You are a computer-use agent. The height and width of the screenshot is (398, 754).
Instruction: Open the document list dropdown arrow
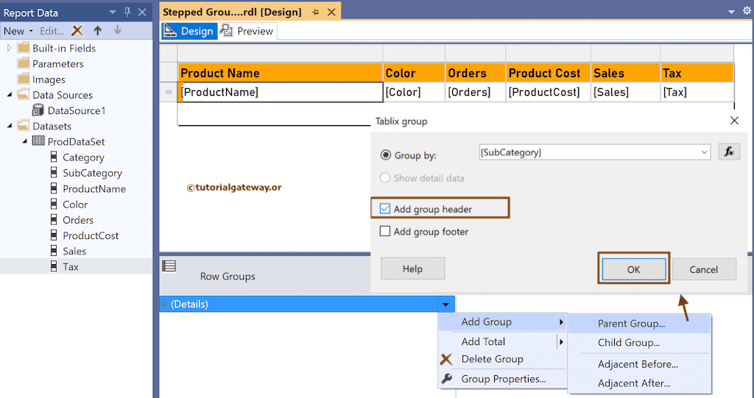[731, 12]
